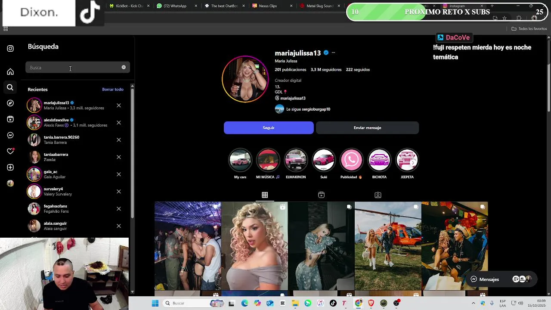Open TikTok from the taskbar
The height and width of the screenshot is (310, 551).
pos(333,303)
